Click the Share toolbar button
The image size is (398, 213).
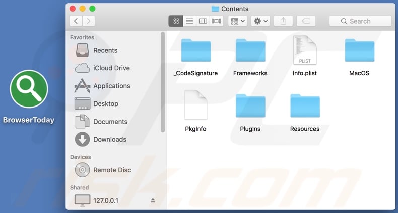click(x=283, y=21)
